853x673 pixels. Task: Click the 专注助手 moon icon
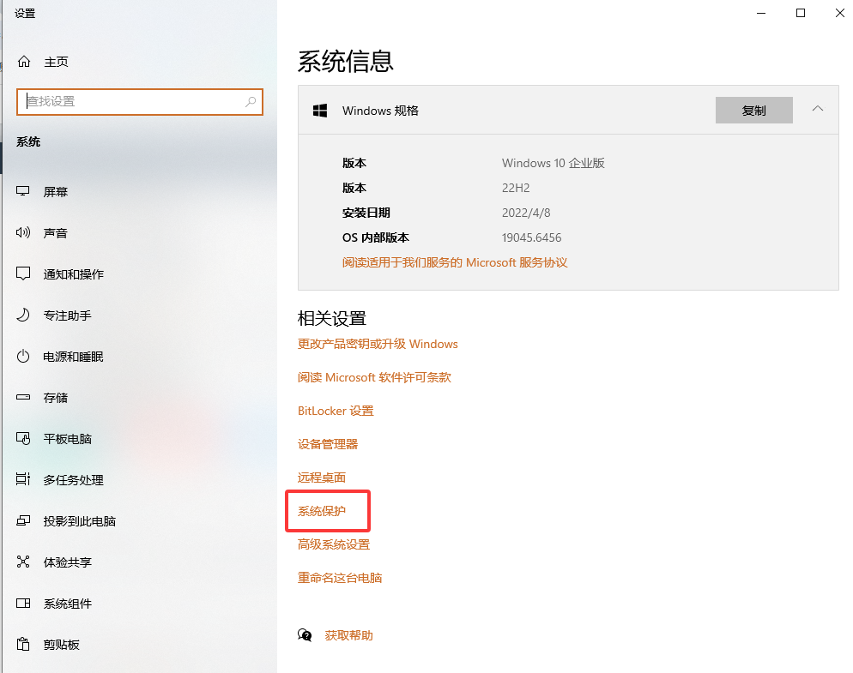pos(23,315)
